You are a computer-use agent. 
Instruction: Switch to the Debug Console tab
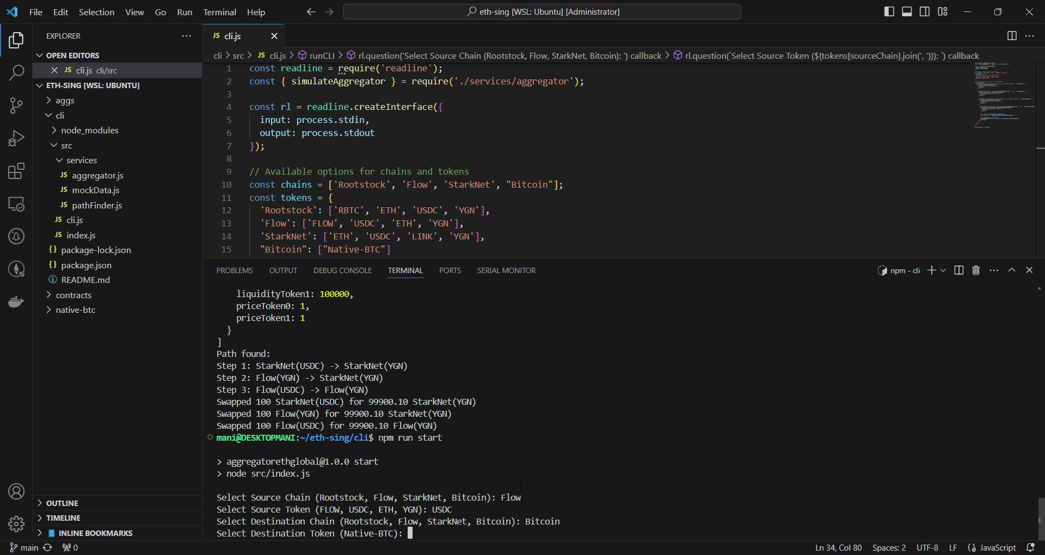[x=342, y=270]
